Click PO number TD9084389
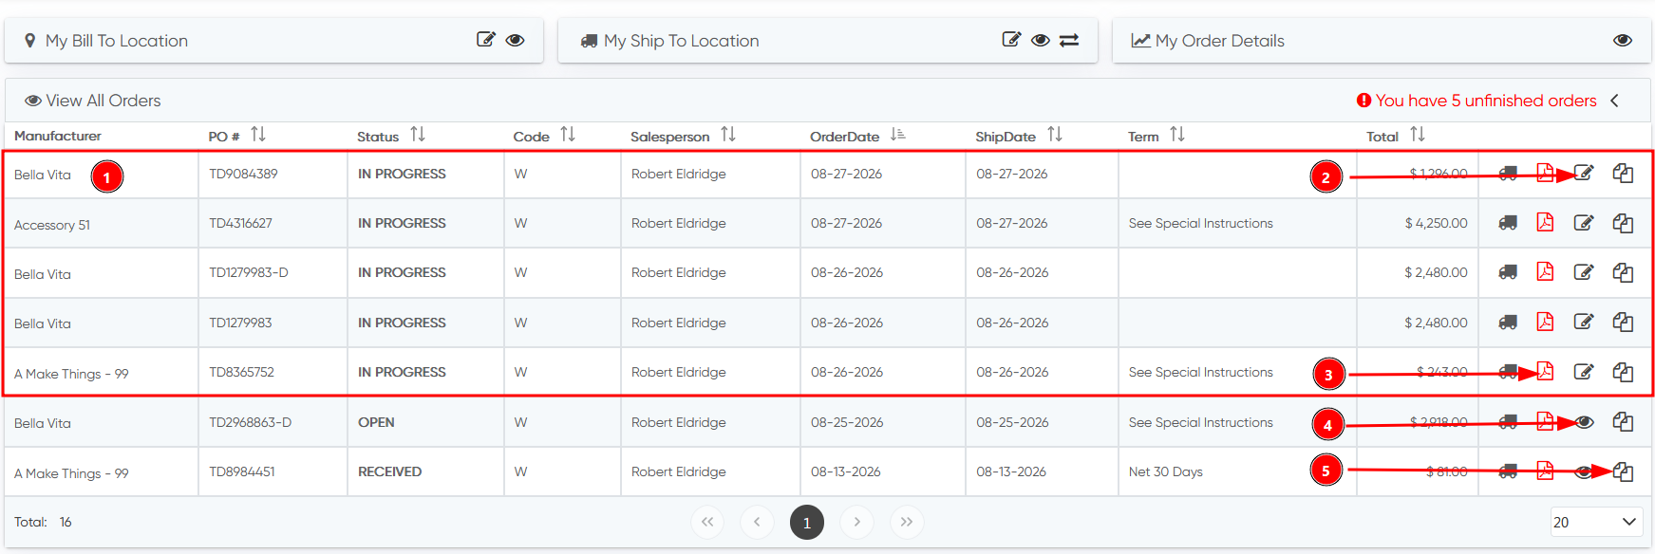Image resolution: width=1655 pixels, height=554 pixels. tap(243, 174)
